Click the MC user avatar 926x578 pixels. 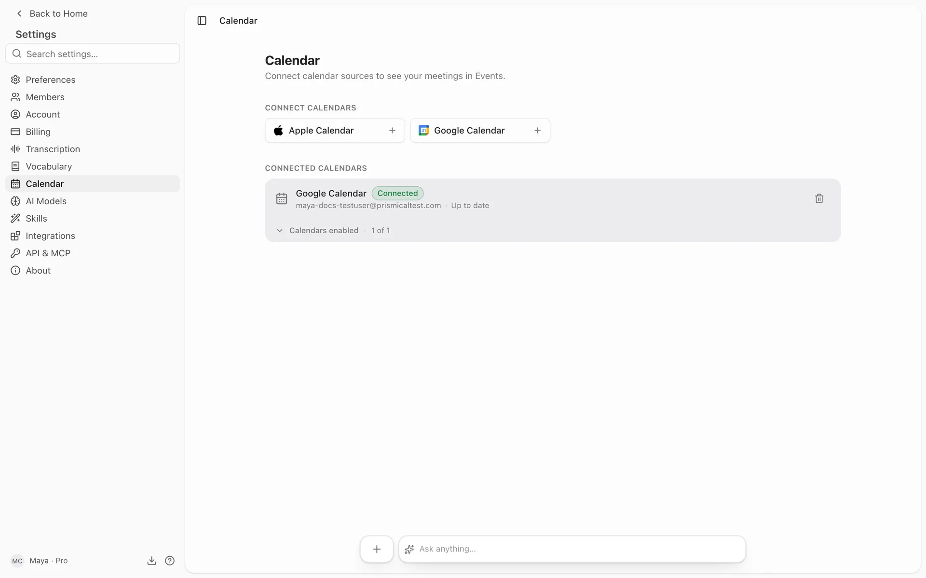point(17,561)
